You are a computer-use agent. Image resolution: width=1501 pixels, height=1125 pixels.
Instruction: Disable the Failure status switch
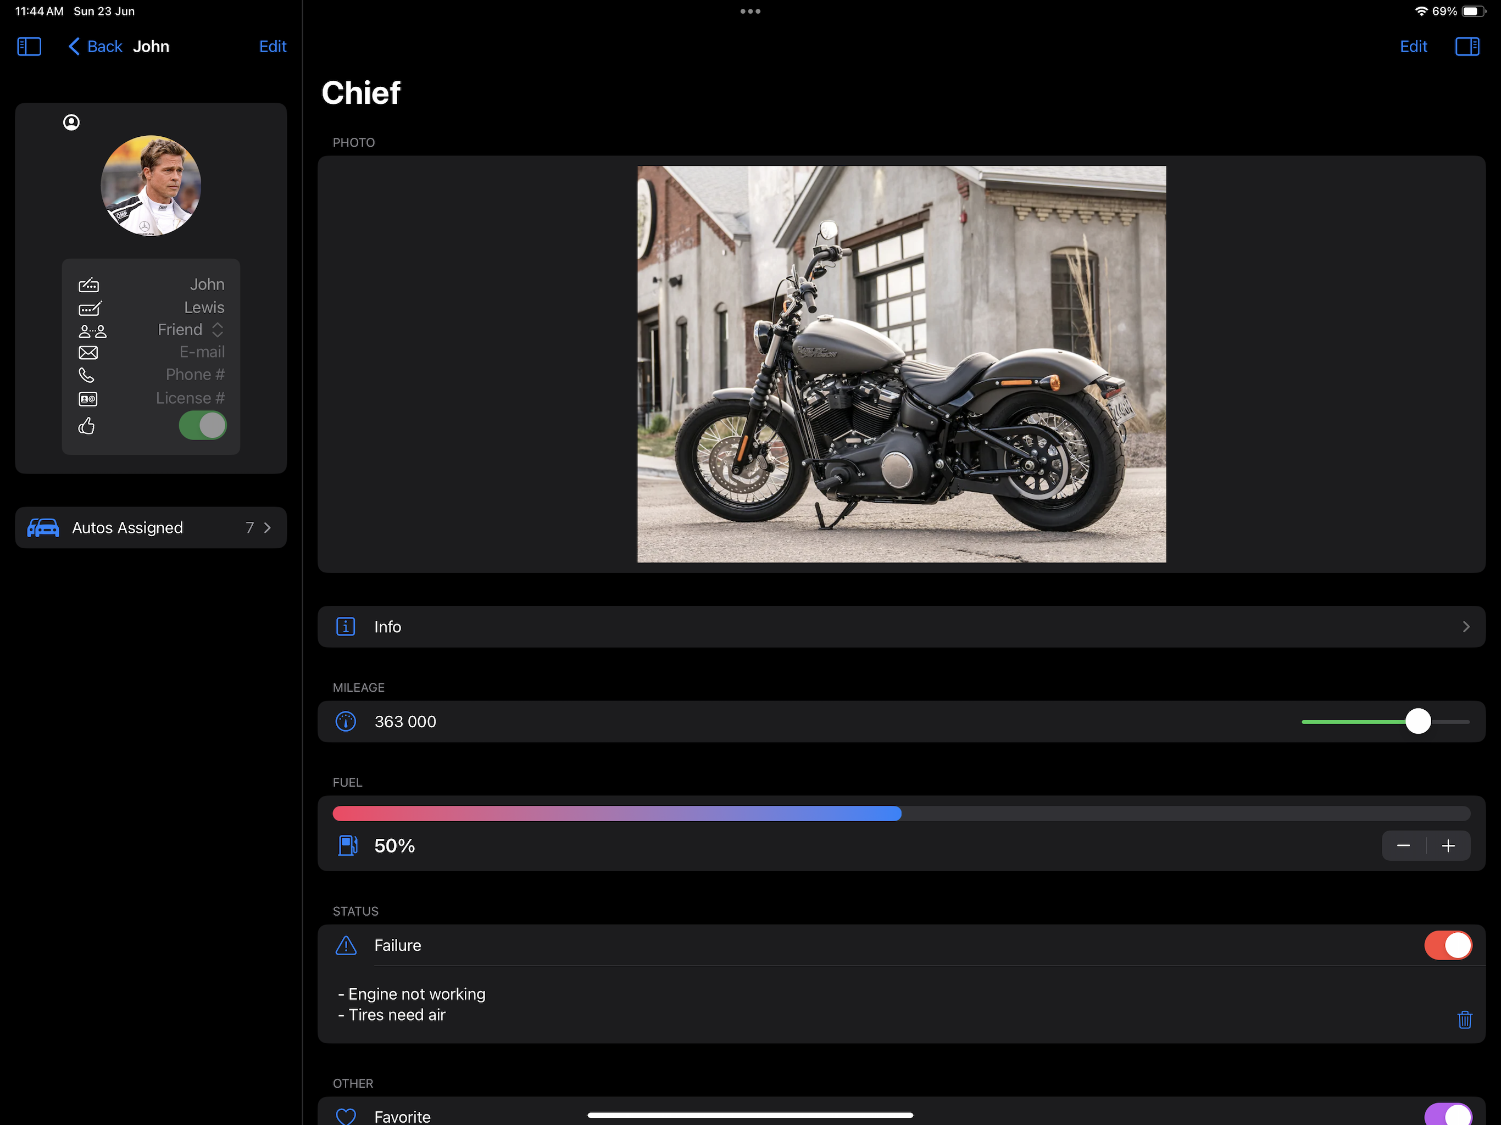1447,945
